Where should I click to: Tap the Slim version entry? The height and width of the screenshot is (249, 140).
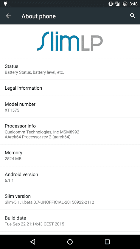[x=70, y=199]
